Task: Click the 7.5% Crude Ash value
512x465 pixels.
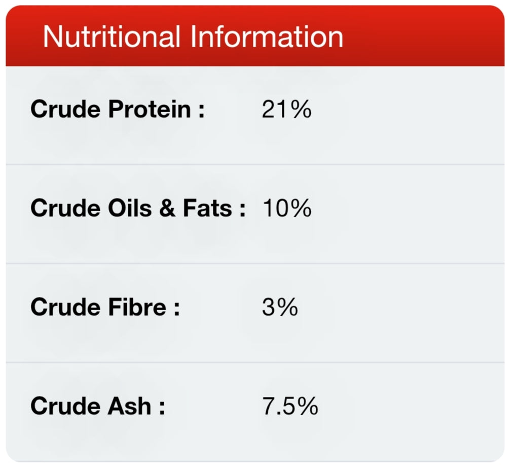Action: click(x=290, y=406)
